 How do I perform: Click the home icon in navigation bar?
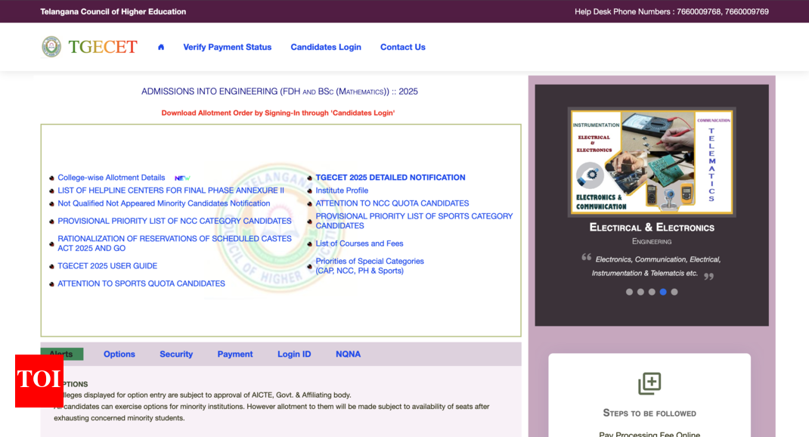point(161,47)
